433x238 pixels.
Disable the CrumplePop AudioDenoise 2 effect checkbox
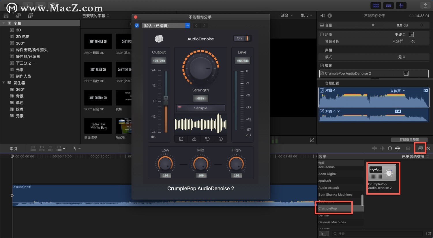click(x=322, y=73)
